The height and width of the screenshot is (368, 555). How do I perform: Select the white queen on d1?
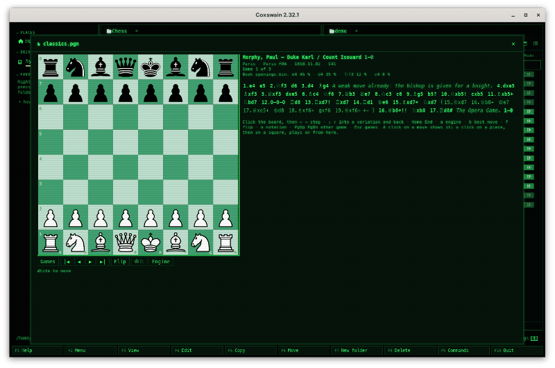pos(126,242)
